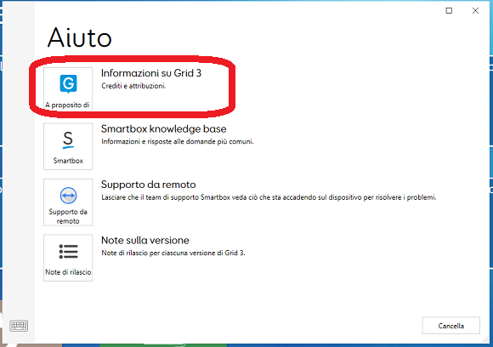Maximize the Aiuto window
The image size is (493, 347).
point(449,11)
